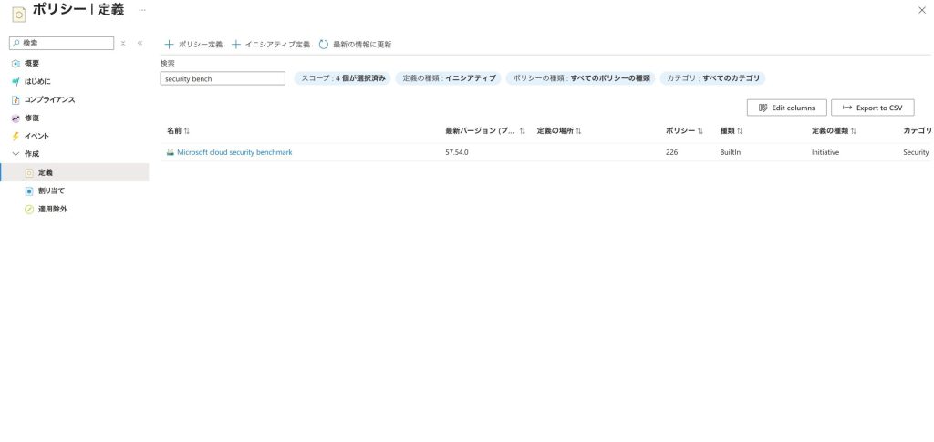Screen dimensions: 934x442
Task: Add a new イニシアティブ定義
Action: 271,44
